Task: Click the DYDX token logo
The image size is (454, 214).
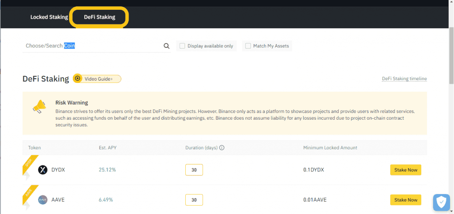Action: coord(43,170)
